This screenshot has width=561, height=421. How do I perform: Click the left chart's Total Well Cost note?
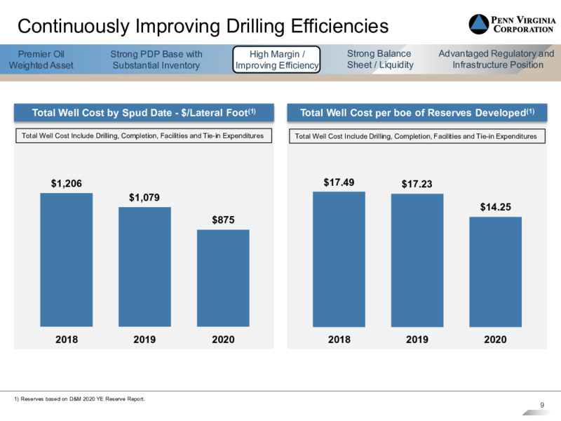point(144,135)
